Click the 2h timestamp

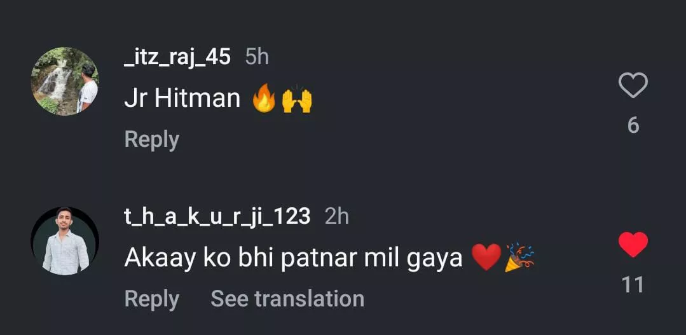[337, 217]
